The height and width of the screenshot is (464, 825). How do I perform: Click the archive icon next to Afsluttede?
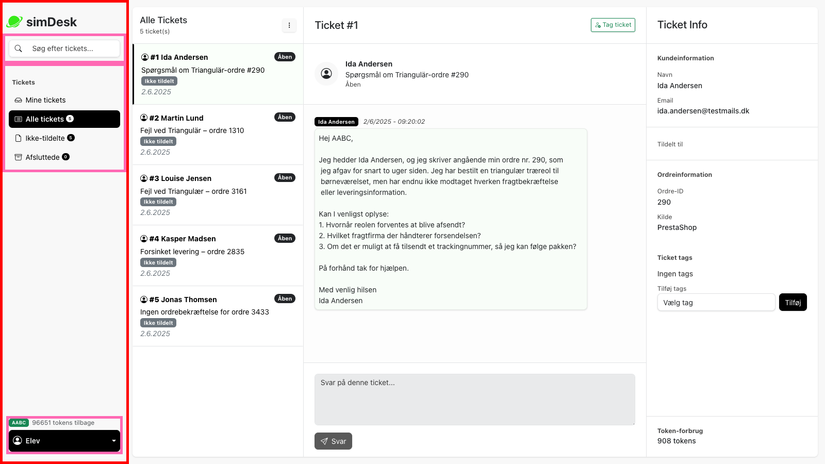[19, 157]
